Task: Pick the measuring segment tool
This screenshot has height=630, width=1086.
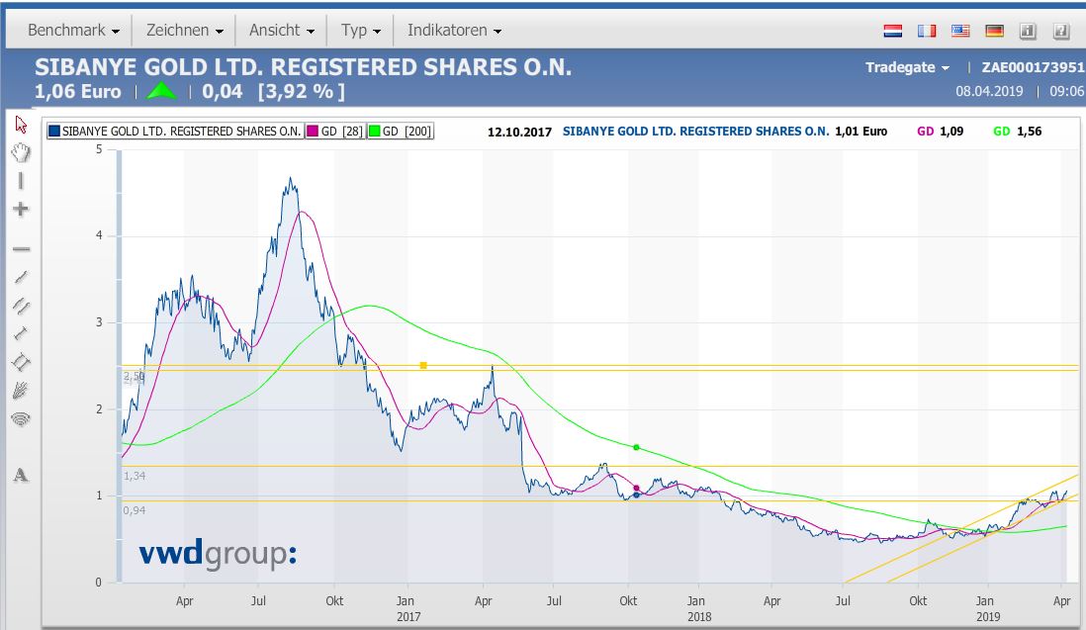Action: coord(21,333)
